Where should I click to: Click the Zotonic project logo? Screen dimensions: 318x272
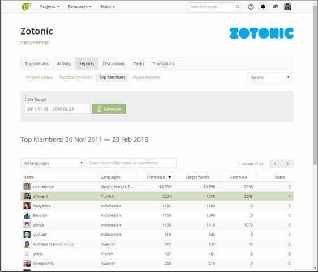click(x=261, y=33)
